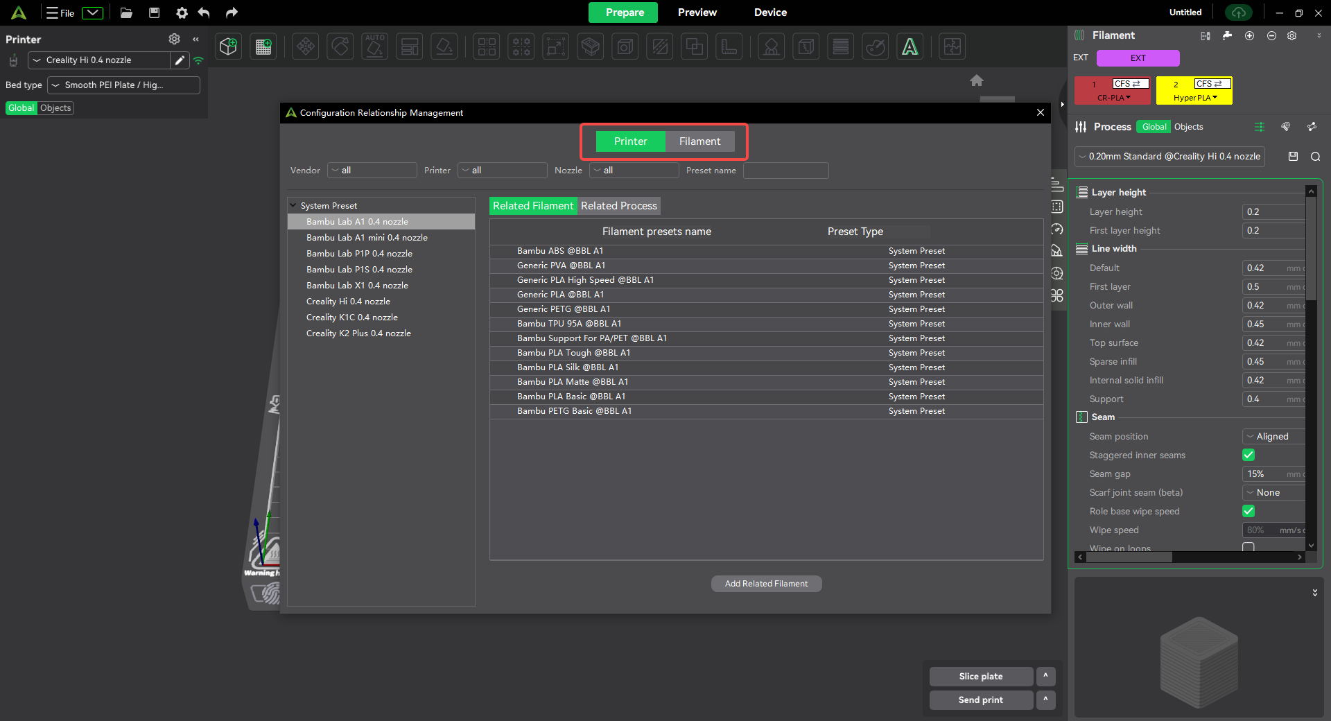Uncheck Staggered inner seams checkbox
The width and height of the screenshot is (1331, 721).
click(1249, 455)
